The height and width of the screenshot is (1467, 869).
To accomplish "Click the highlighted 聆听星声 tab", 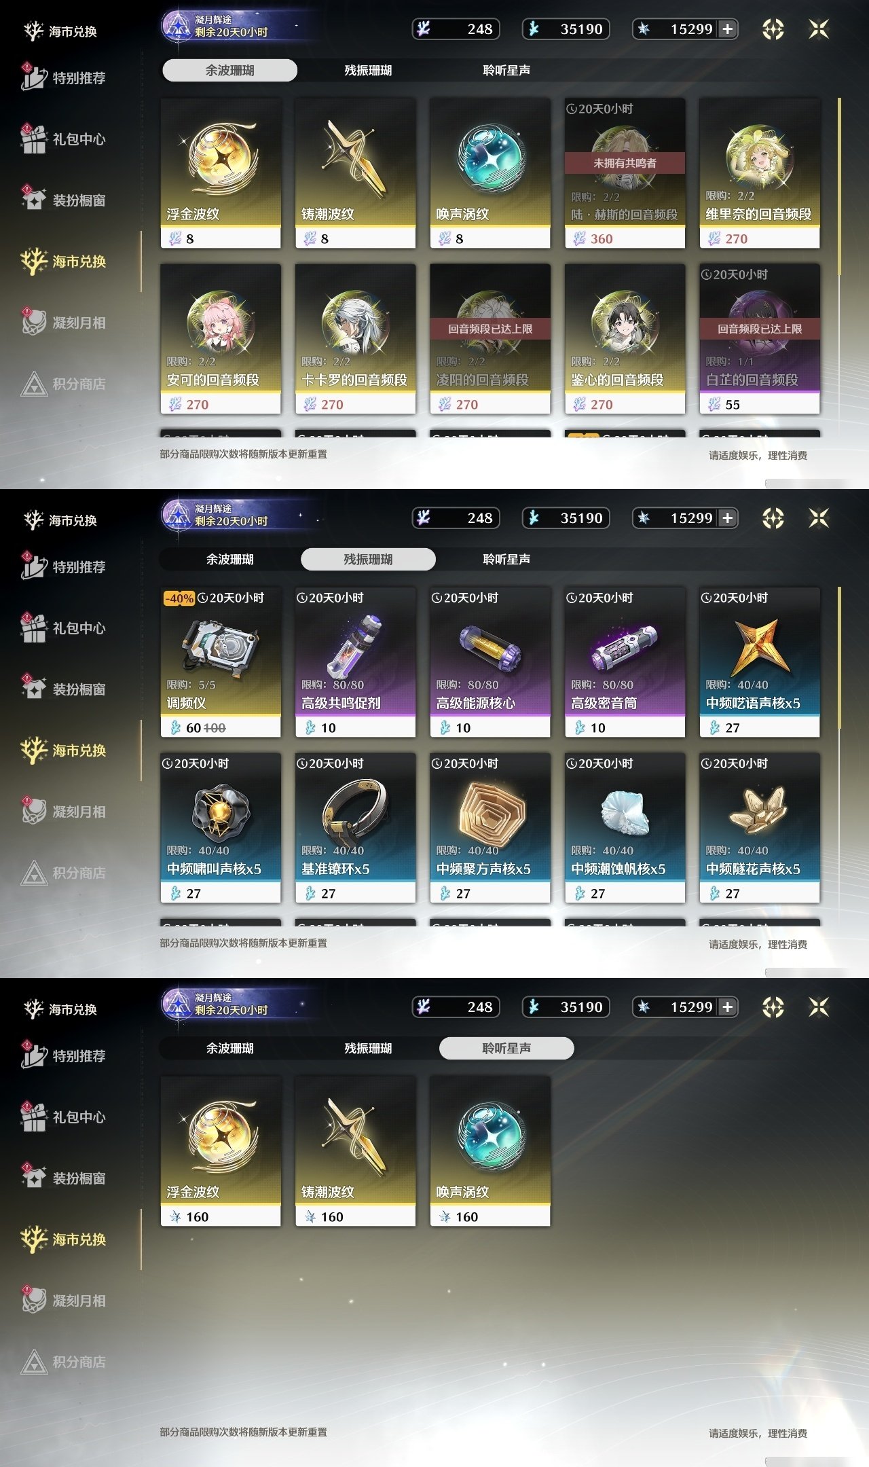I will (x=506, y=1048).
